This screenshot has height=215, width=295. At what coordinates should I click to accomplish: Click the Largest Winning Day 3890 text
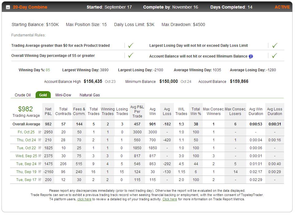tap(86, 70)
